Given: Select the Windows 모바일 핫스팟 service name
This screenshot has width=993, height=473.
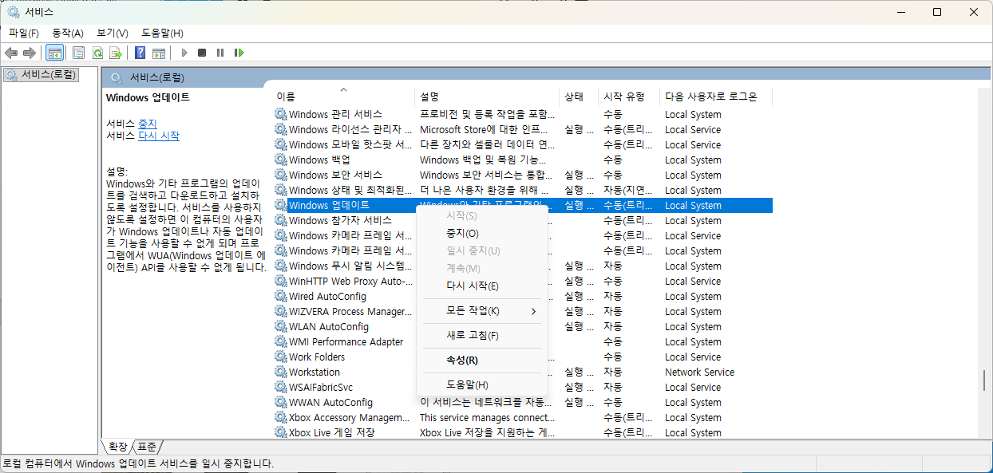Looking at the screenshot, I should 350,144.
